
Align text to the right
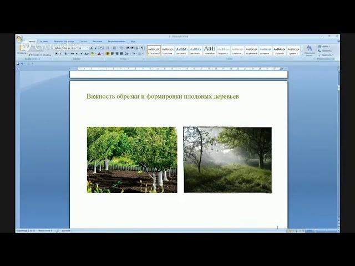tap(117, 54)
